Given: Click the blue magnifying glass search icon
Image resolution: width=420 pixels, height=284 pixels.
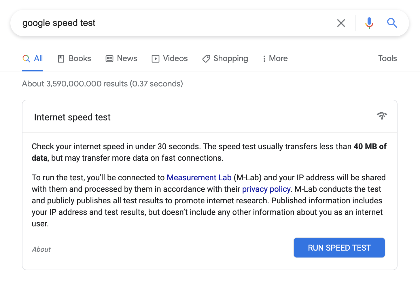Looking at the screenshot, I should [392, 23].
